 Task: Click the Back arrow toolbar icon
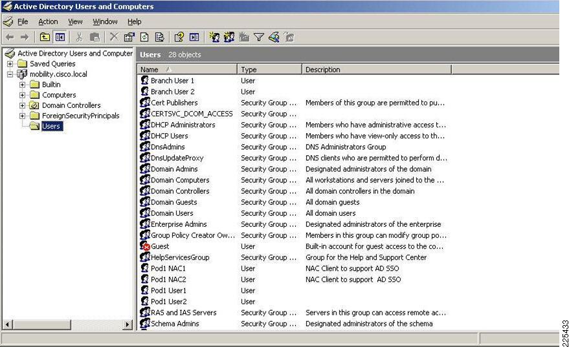point(10,37)
